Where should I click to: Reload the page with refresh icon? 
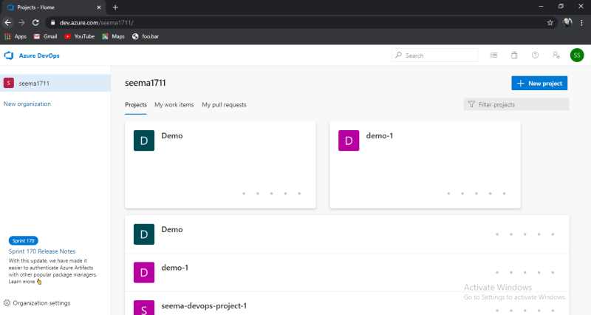(35, 23)
